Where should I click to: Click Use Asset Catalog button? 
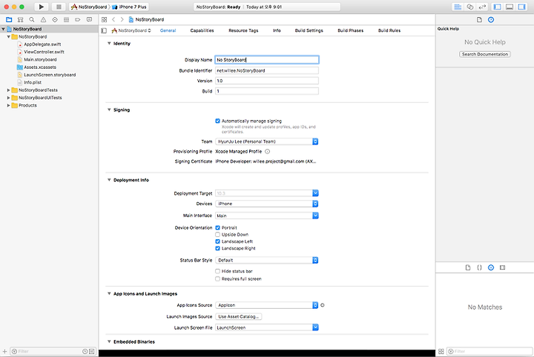(238, 316)
